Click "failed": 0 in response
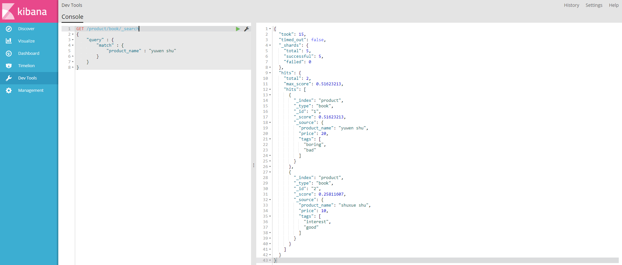The width and height of the screenshot is (622, 265). click(x=297, y=62)
